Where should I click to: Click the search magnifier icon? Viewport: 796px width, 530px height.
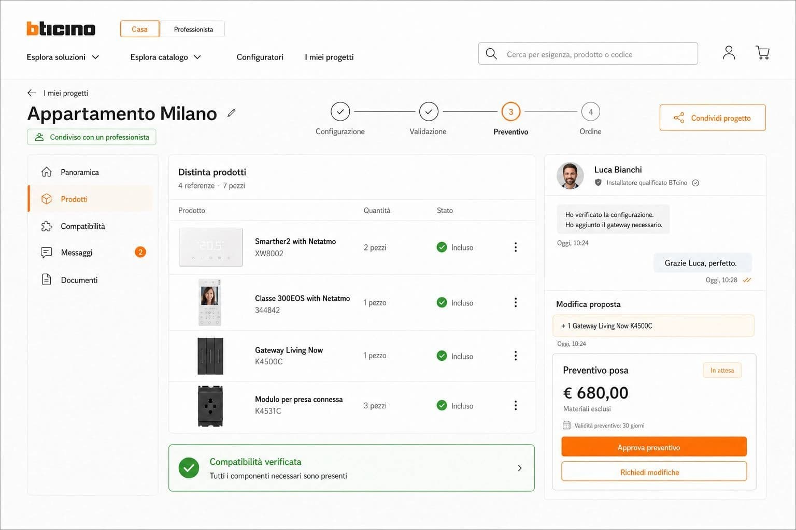tap(491, 54)
